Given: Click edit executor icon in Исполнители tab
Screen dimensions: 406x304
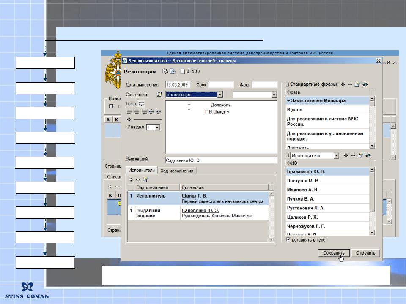Looking at the screenshot, I should [145, 179].
